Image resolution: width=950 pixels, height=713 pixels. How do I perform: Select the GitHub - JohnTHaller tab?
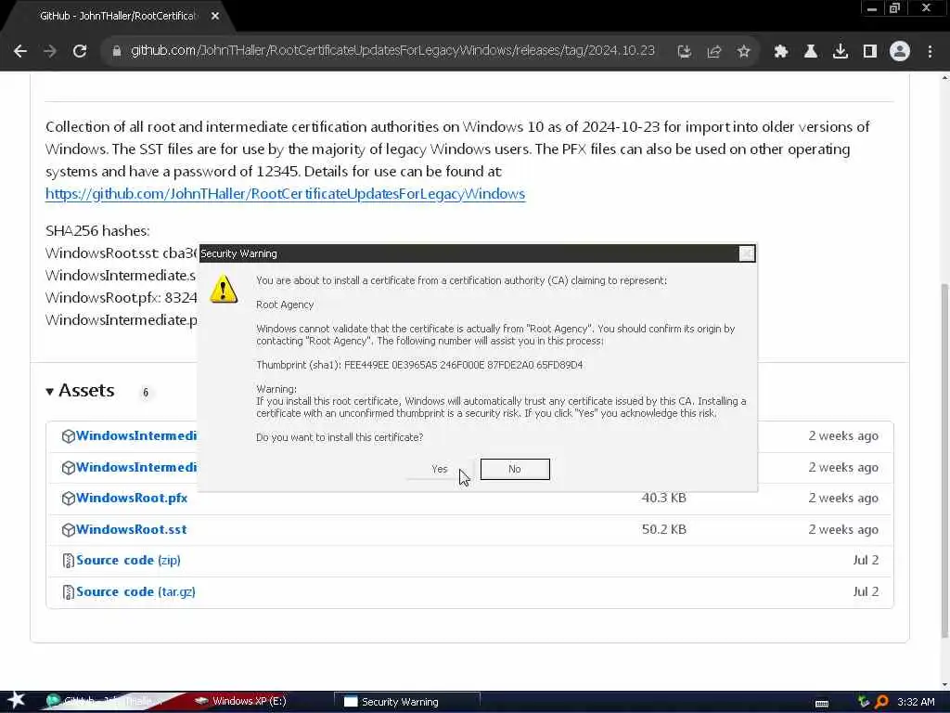[118, 17]
